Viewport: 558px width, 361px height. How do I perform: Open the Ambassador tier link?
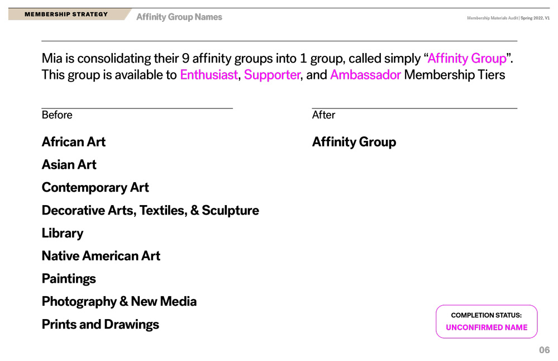(365, 75)
